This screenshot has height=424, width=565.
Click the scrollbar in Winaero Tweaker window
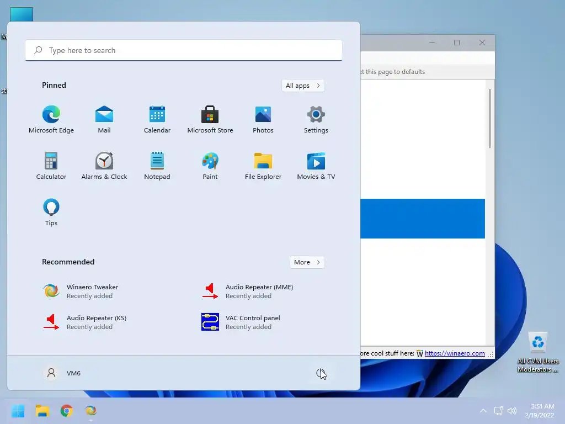point(490,119)
